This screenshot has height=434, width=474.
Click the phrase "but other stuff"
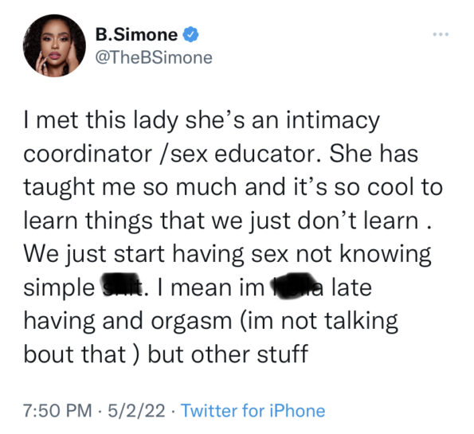click(x=228, y=354)
